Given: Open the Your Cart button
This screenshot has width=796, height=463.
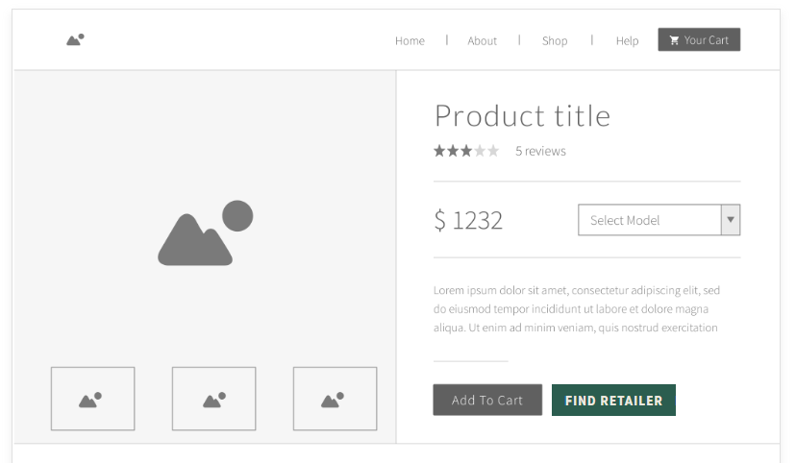Looking at the screenshot, I should tap(699, 39).
